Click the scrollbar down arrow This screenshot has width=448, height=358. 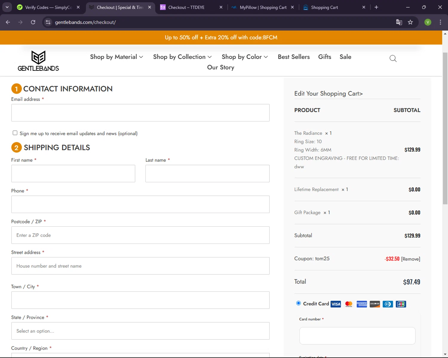tap(445, 354)
